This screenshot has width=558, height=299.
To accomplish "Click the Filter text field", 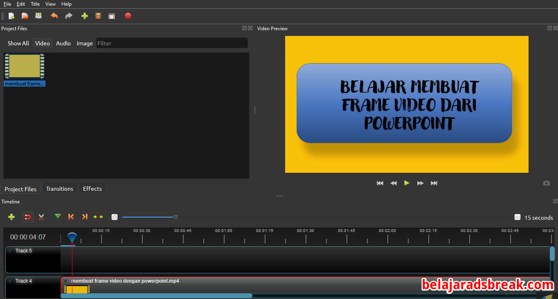I will coord(172,43).
